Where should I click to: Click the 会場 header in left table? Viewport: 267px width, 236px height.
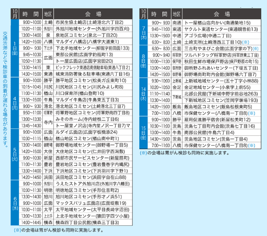click(x=93, y=14)
